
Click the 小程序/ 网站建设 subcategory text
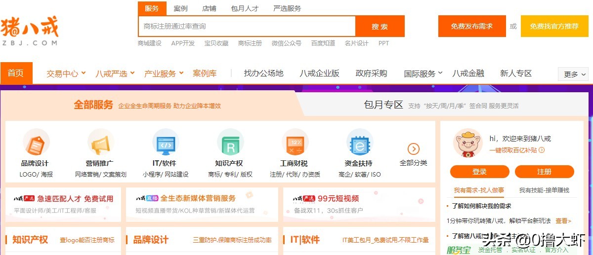pos(166,175)
